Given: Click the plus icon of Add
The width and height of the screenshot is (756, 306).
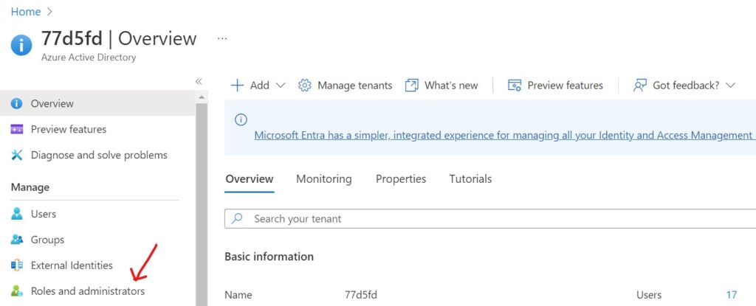Looking at the screenshot, I should (x=237, y=86).
